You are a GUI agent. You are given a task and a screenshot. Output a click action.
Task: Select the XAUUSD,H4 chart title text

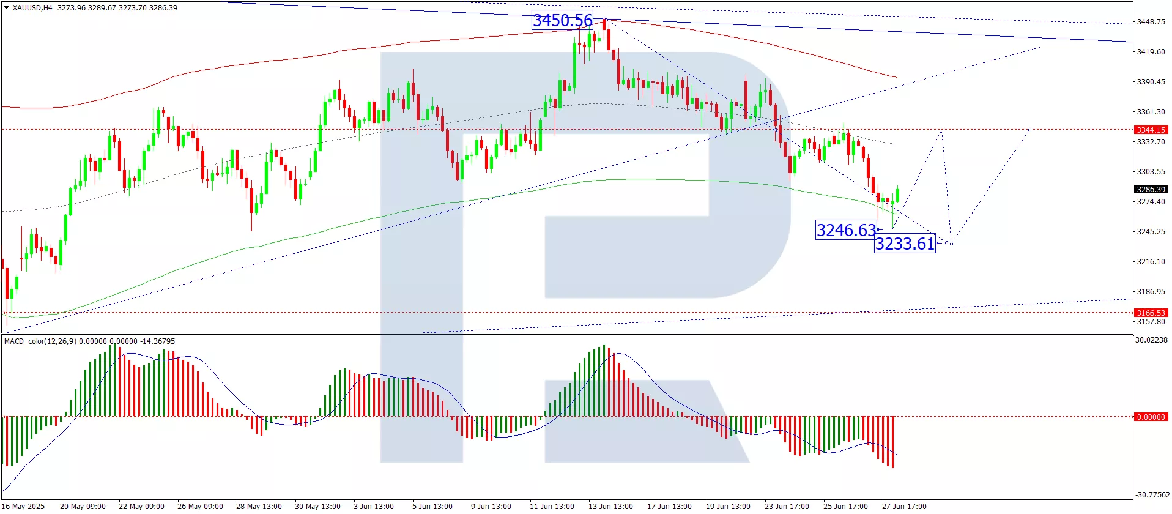coord(32,8)
